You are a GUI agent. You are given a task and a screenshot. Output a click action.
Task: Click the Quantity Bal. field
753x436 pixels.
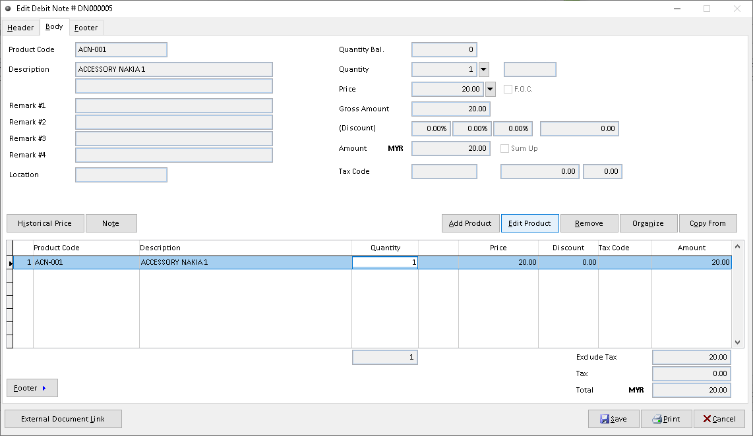click(444, 49)
